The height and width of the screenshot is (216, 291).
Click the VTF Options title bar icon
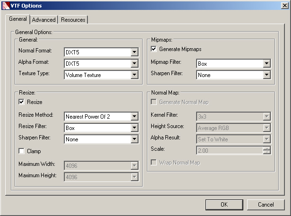[x=5, y=6]
